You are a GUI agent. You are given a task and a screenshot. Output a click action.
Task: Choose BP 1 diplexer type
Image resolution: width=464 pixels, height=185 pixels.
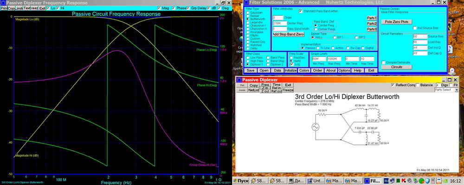335,37
